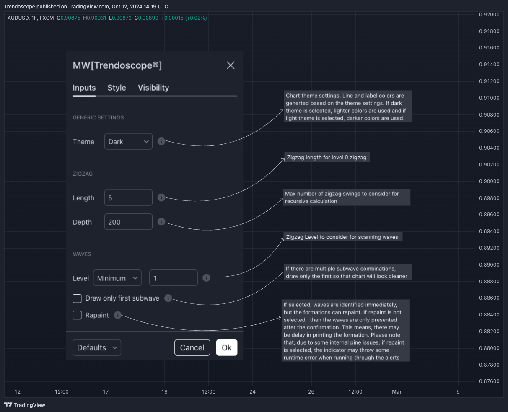
Task: Close the MW[Trendoscope®] dialog with X
Action: coord(231,65)
